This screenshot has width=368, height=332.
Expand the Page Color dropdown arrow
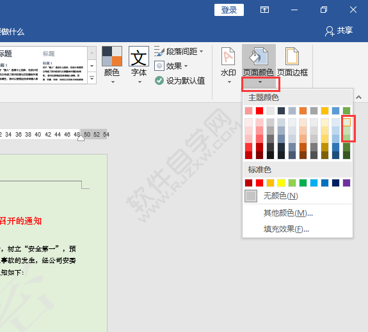pyautogui.click(x=260, y=82)
